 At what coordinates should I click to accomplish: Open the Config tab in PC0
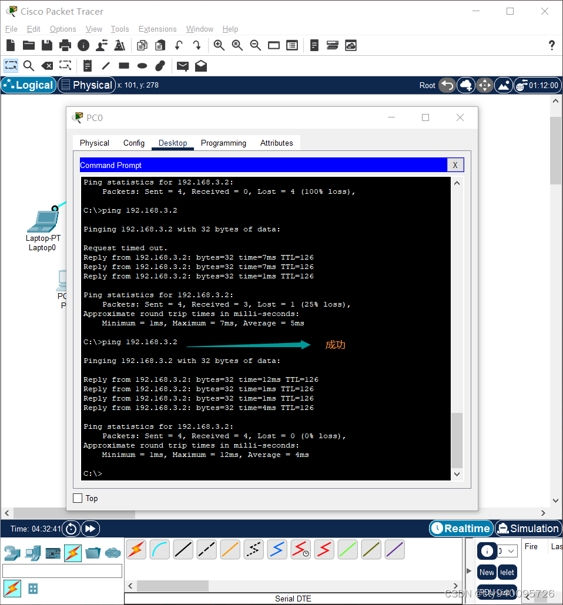[x=134, y=143]
